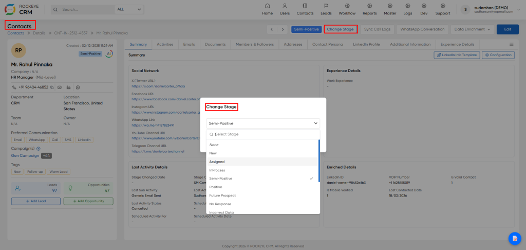
Task: Switch to the Documents tab
Action: [x=215, y=44]
